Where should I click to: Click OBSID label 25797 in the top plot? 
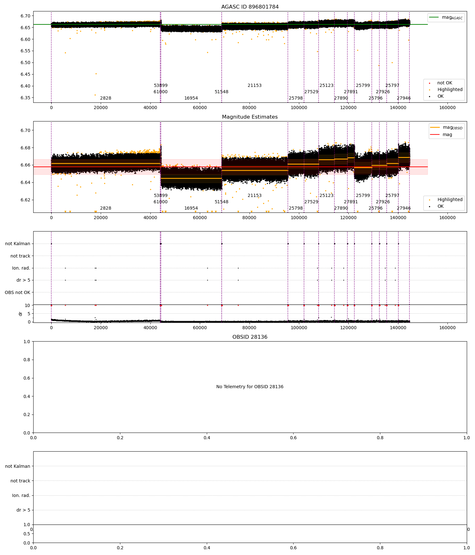coord(392,86)
